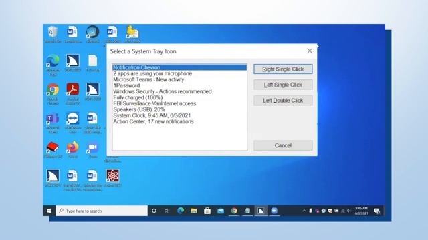Select Notification Chevron in the list
This screenshot has height=240, width=428.
[x=180, y=67]
